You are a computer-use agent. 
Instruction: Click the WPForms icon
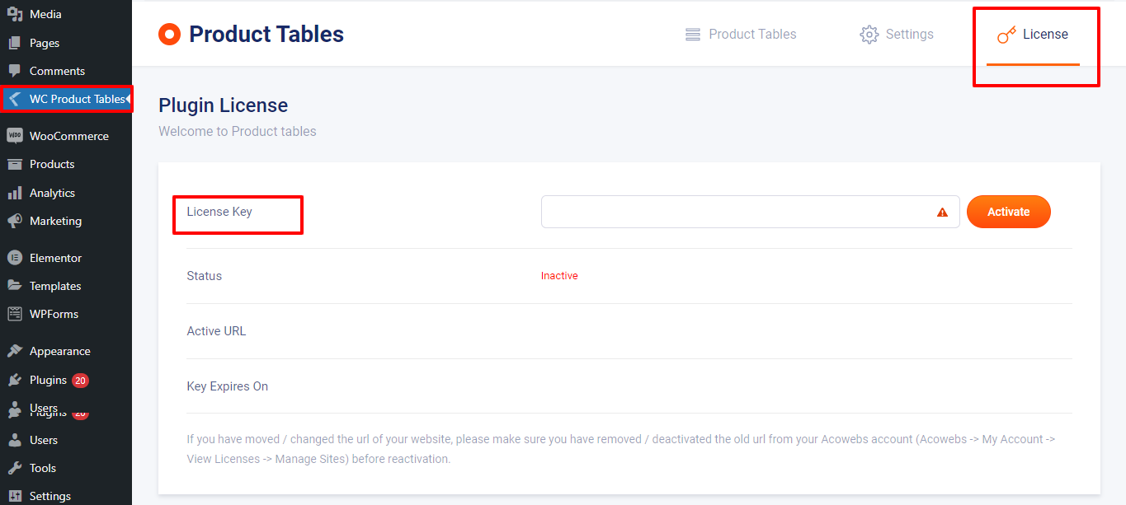[x=15, y=314]
